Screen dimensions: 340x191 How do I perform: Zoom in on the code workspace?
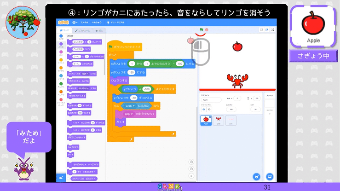point(192,162)
